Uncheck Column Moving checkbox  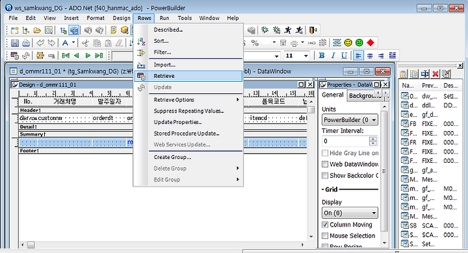(x=325, y=224)
